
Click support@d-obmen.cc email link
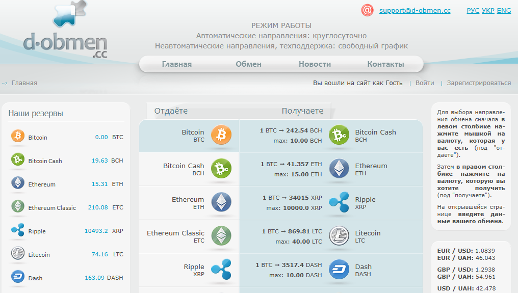(415, 11)
